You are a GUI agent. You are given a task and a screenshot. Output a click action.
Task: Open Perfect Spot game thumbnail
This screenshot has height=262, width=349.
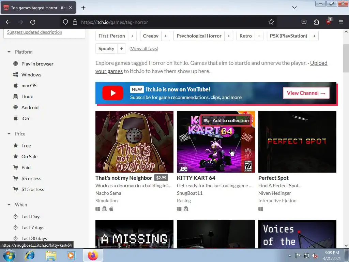tap(297, 142)
